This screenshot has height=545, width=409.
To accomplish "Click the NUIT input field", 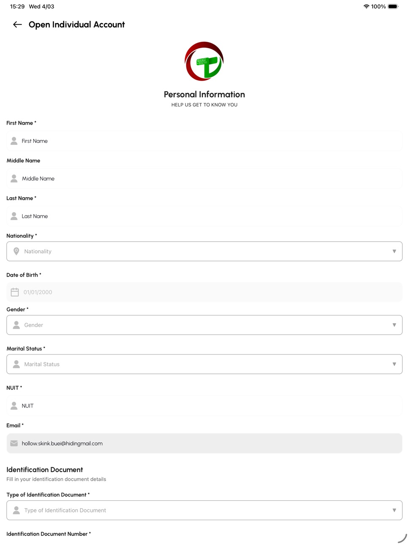I will [x=204, y=406].
